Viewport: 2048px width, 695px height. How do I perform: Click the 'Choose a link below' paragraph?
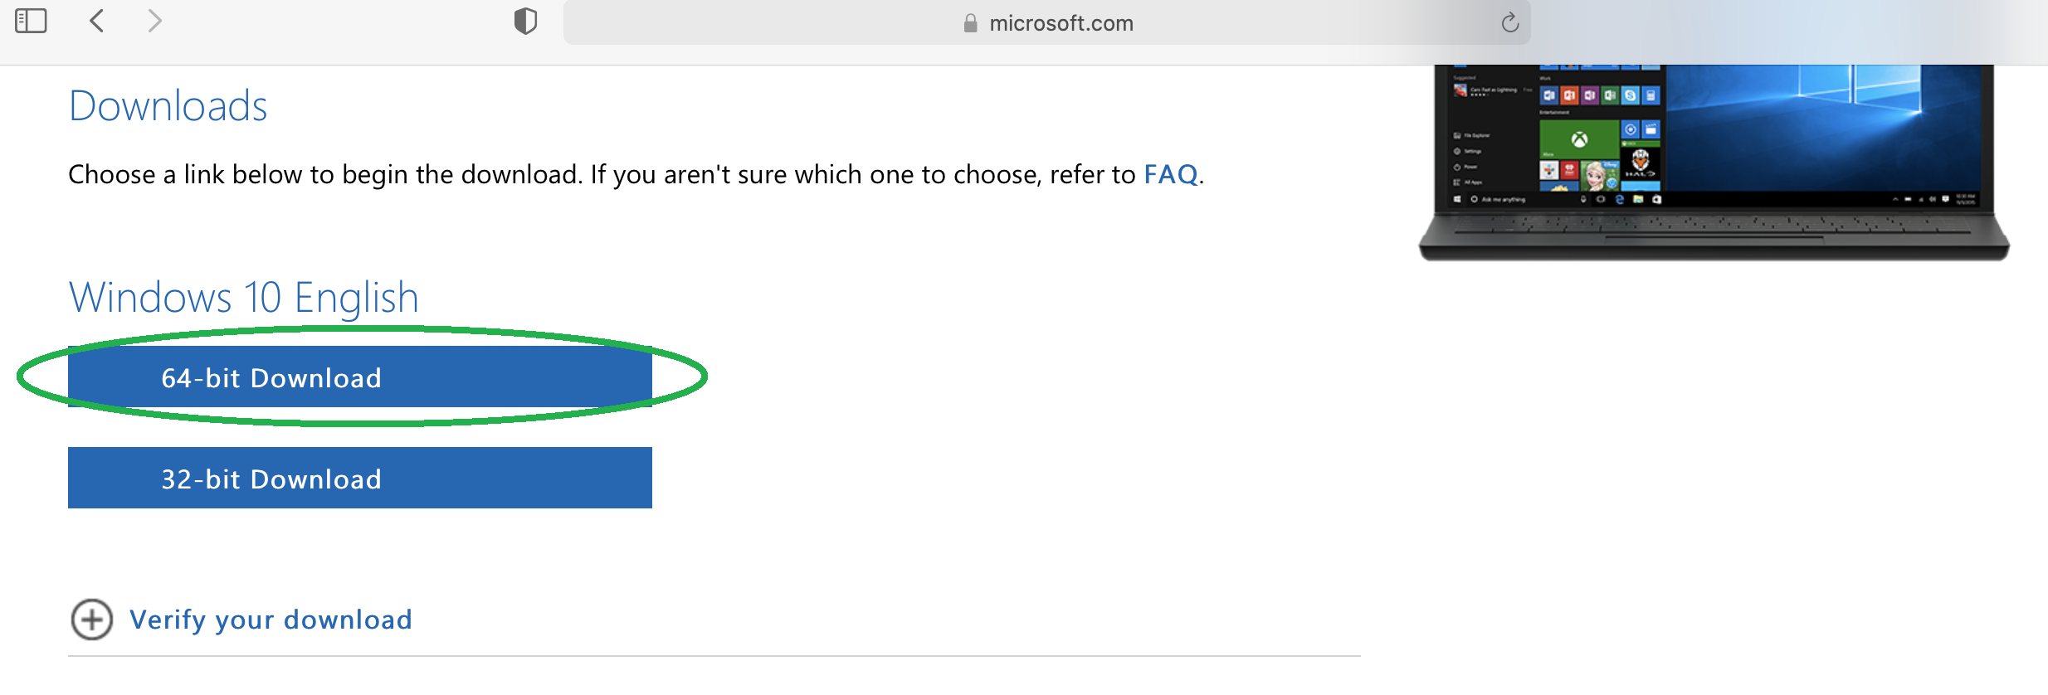636,174
